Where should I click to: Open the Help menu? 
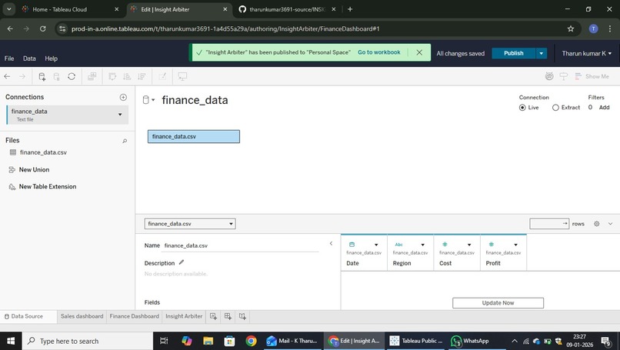pyautogui.click(x=51, y=58)
